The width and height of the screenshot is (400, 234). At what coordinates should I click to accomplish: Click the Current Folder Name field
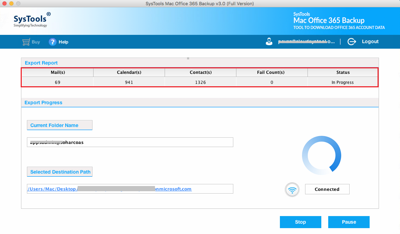click(x=130, y=143)
